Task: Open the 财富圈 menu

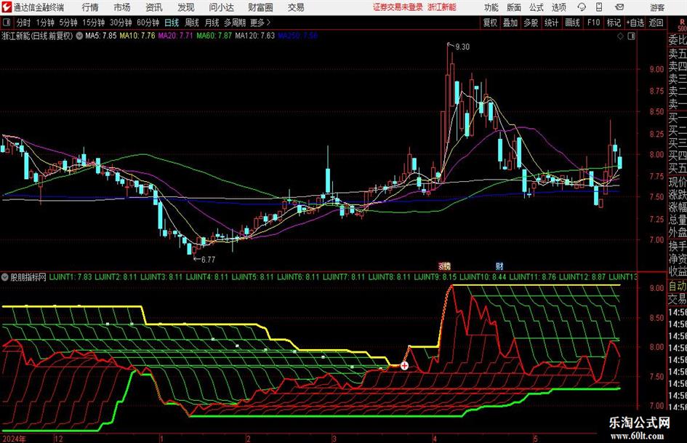Action: click(x=260, y=7)
